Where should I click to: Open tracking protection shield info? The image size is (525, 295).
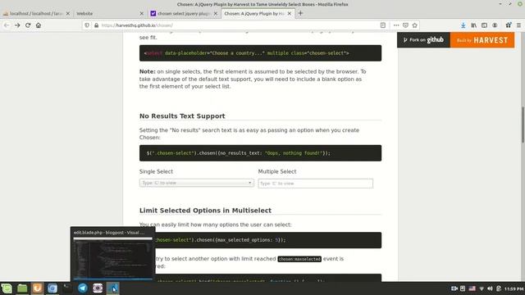87,25
